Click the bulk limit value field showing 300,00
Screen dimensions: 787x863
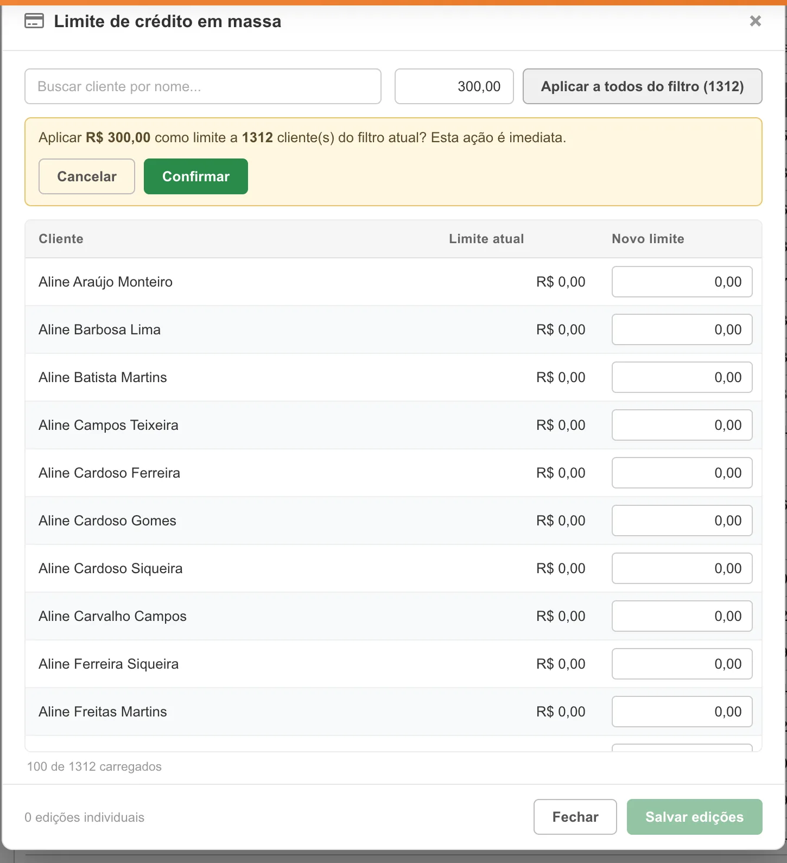tap(454, 86)
